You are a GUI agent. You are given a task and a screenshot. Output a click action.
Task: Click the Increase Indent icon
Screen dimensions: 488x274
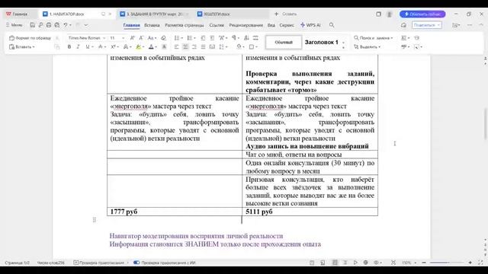(x=212, y=38)
